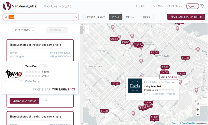Open Earls Kitchen + Bar Yaletown link
Screen dimensions: 208x125
point(160,82)
